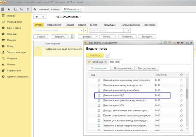
Task: Switch to the Входящие tab
Action: 110,25
